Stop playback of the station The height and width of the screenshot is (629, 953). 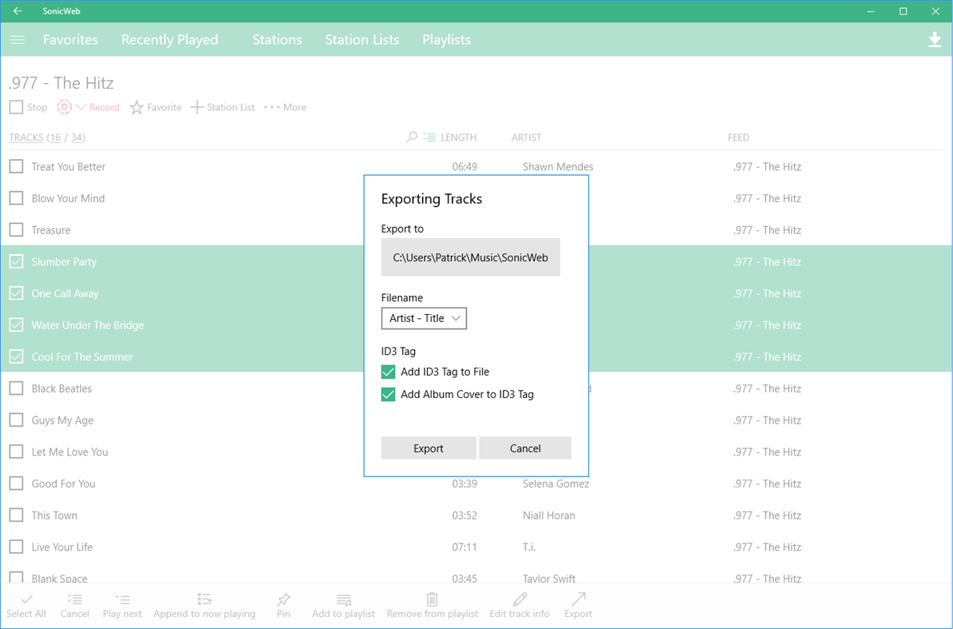pos(29,108)
